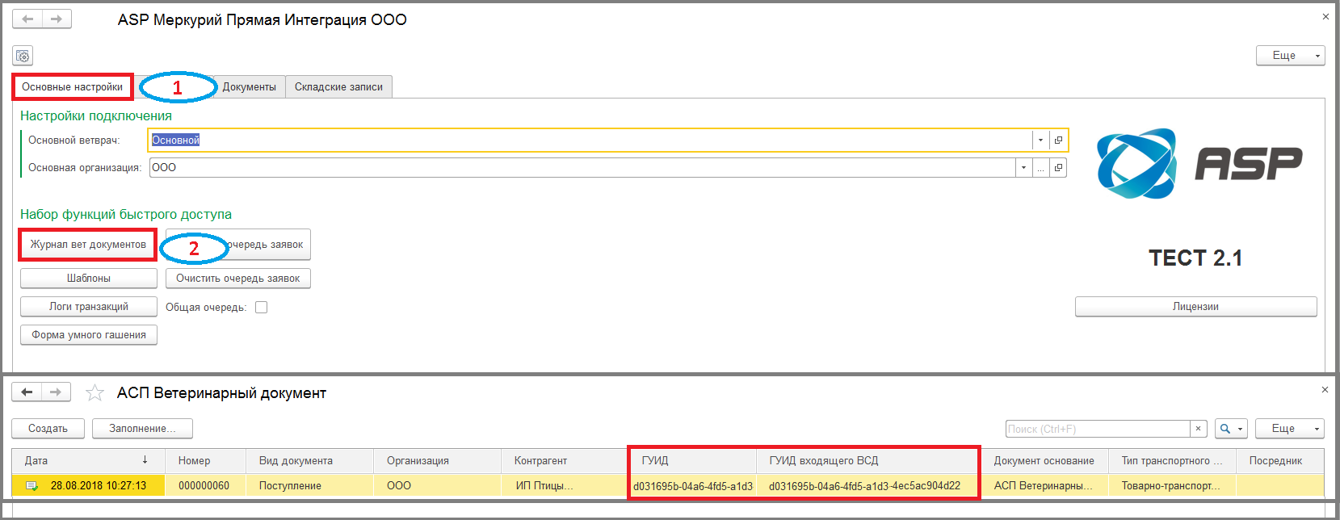This screenshot has height=520, width=1340.
Task: Click Вид документа column header
Action: (x=310, y=460)
